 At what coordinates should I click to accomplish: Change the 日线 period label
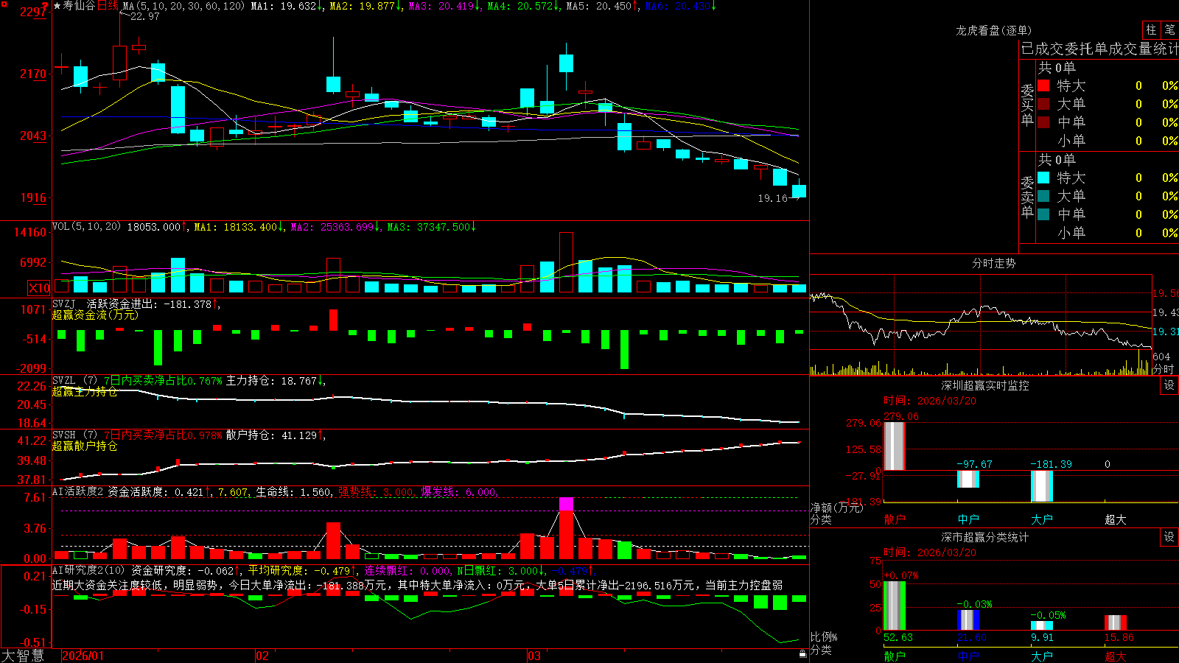click(x=108, y=6)
